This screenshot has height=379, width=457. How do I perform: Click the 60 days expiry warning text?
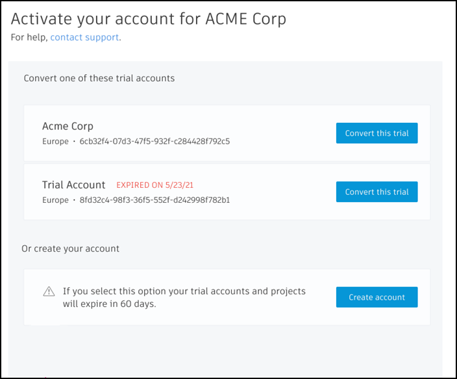[x=184, y=297]
